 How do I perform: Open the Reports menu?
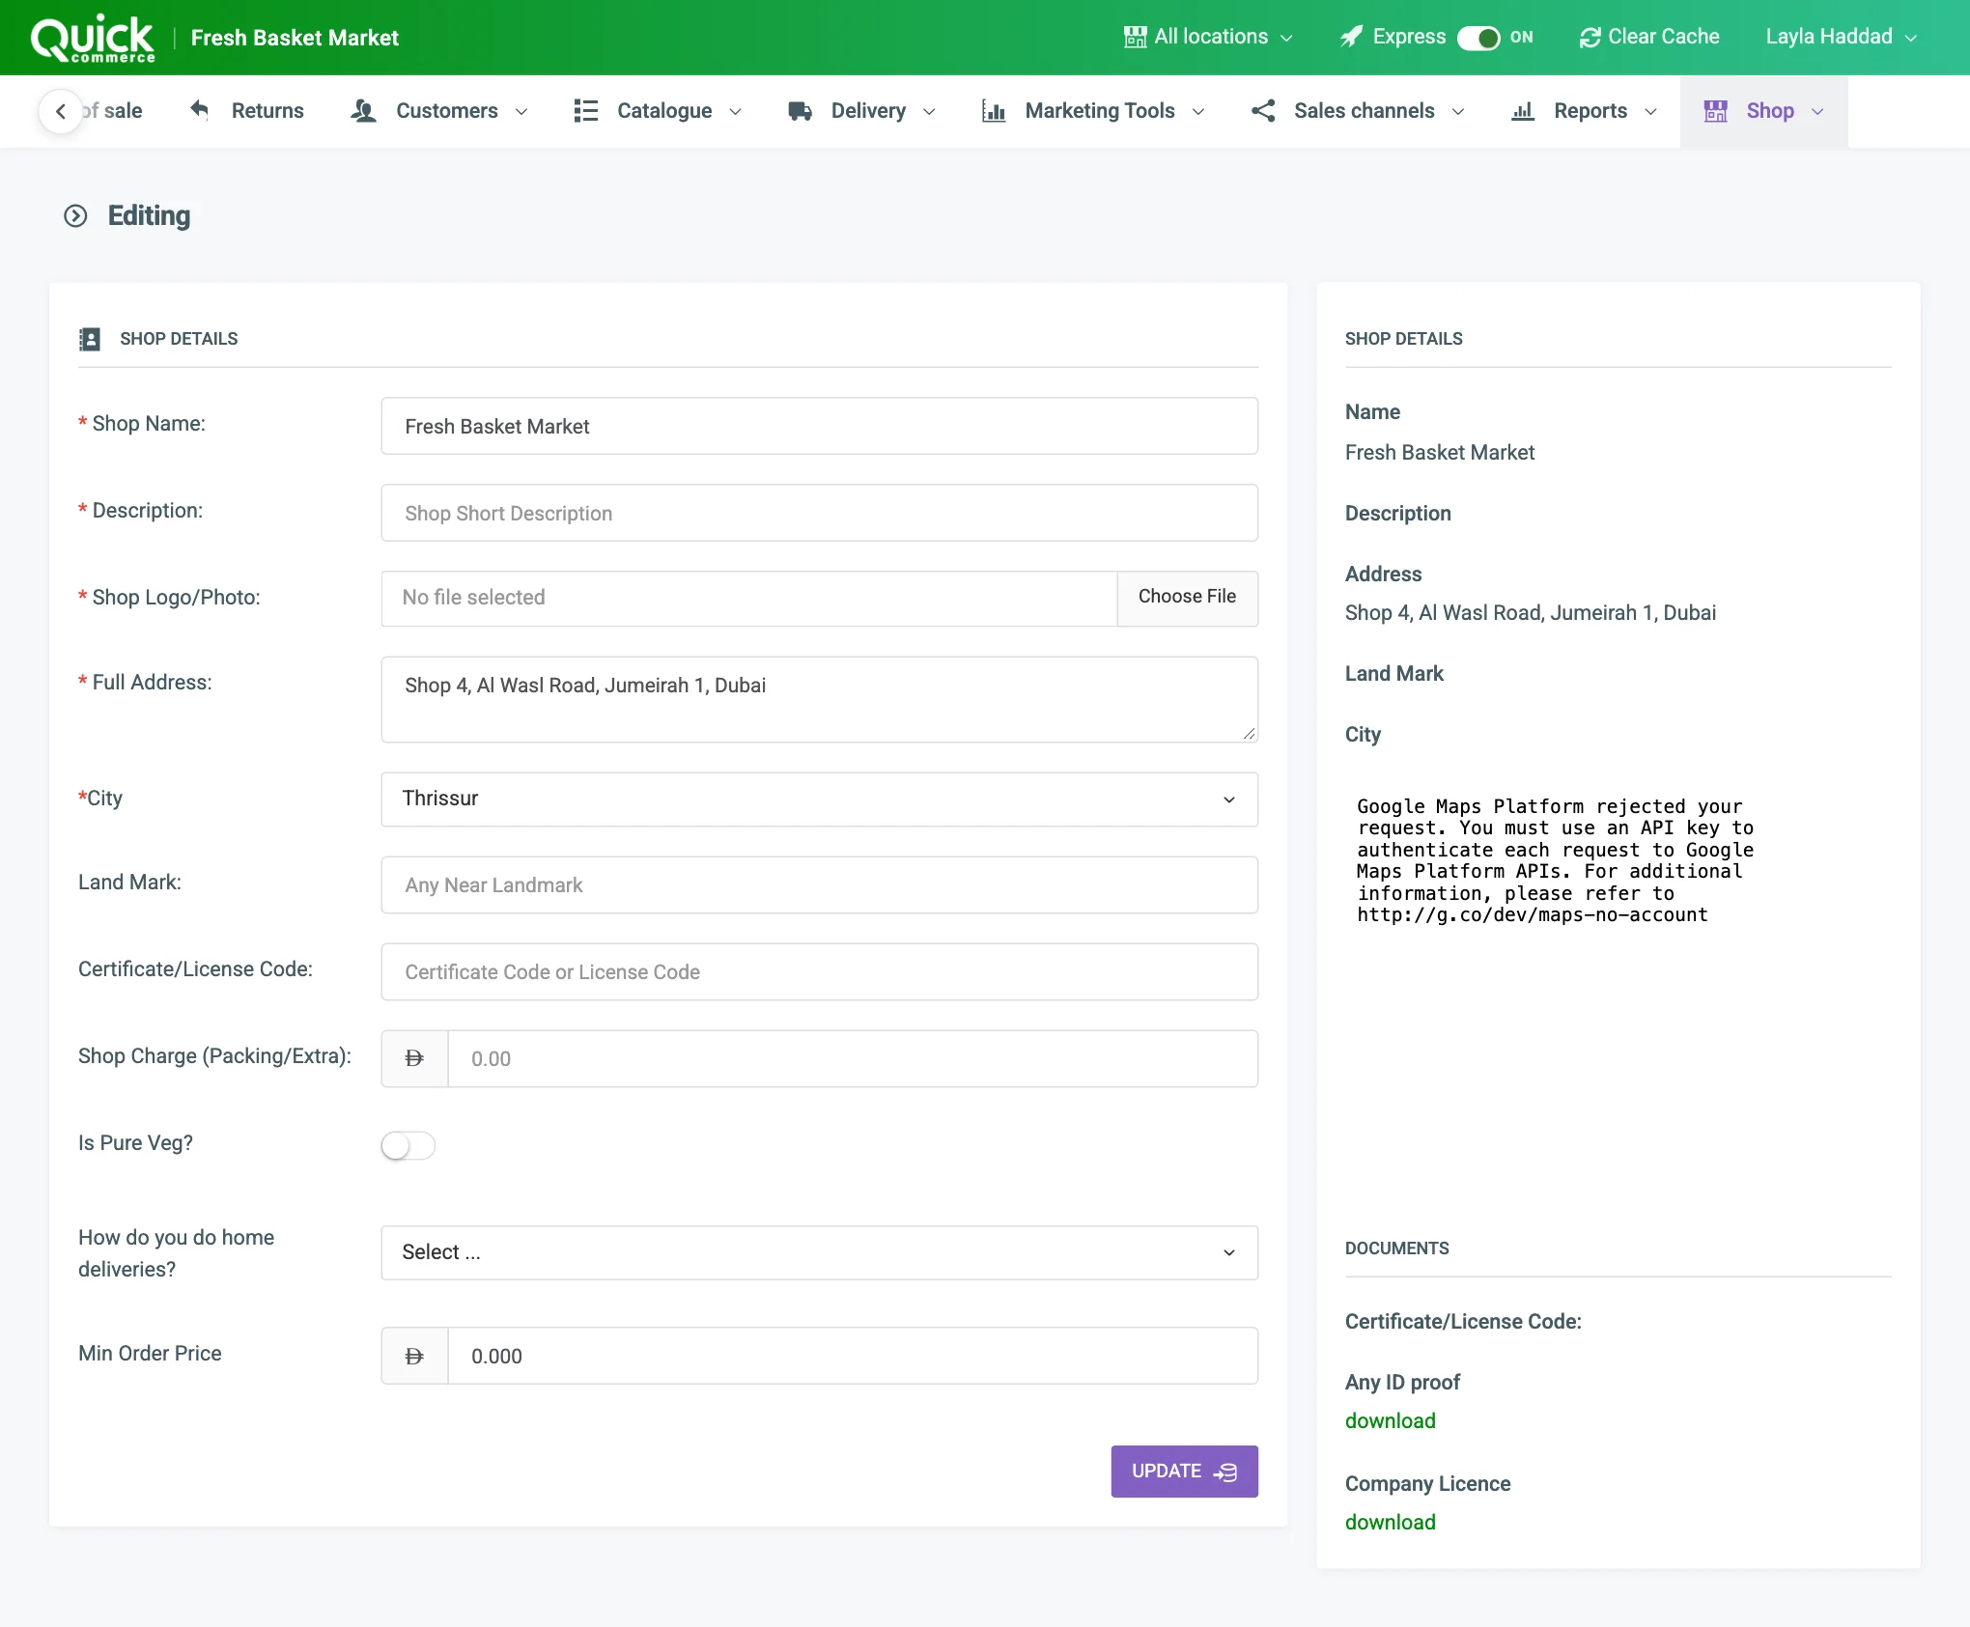1584,110
